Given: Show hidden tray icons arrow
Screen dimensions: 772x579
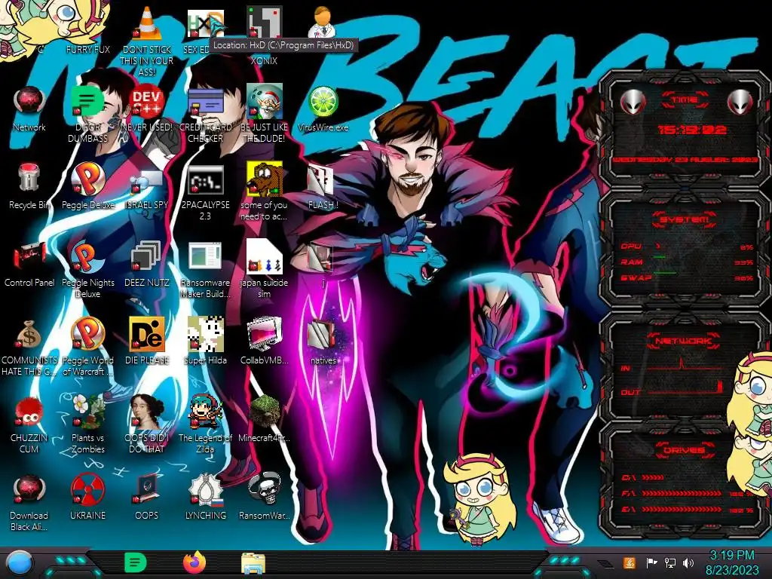Looking at the screenshot, I should click(605, 563).
